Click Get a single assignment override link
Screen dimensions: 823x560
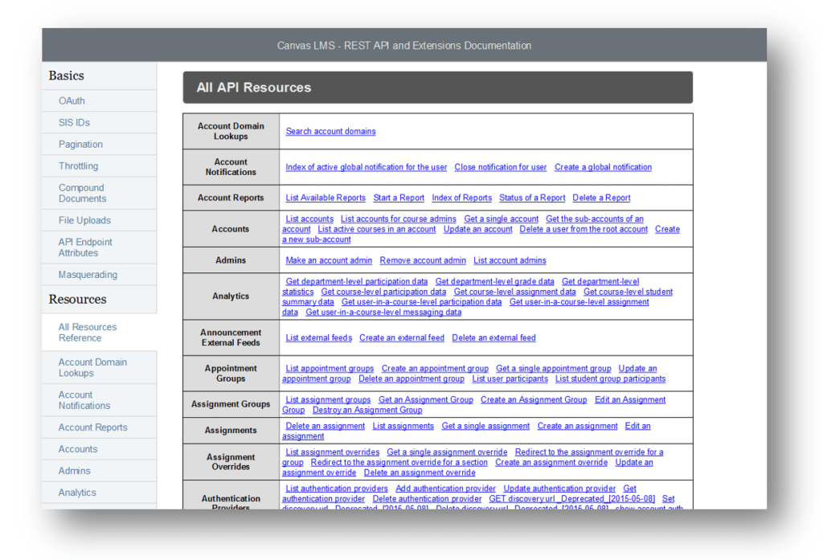[447, 452]
